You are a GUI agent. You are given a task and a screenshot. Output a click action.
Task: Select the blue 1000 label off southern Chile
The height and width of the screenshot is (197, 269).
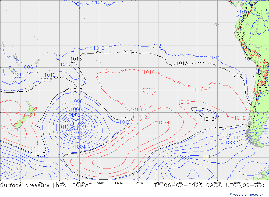(231, 143)
